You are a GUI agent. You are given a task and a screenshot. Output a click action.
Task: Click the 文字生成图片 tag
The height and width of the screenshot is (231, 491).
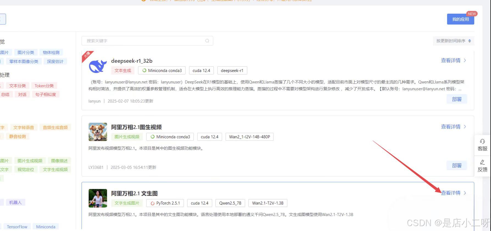pyautogui.click(x=127, y=203)
